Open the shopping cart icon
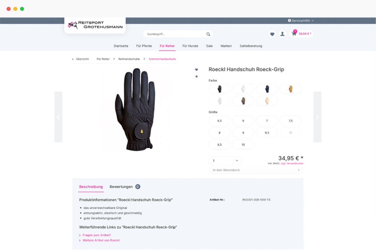376x252 pixels. tap(294, 34)
